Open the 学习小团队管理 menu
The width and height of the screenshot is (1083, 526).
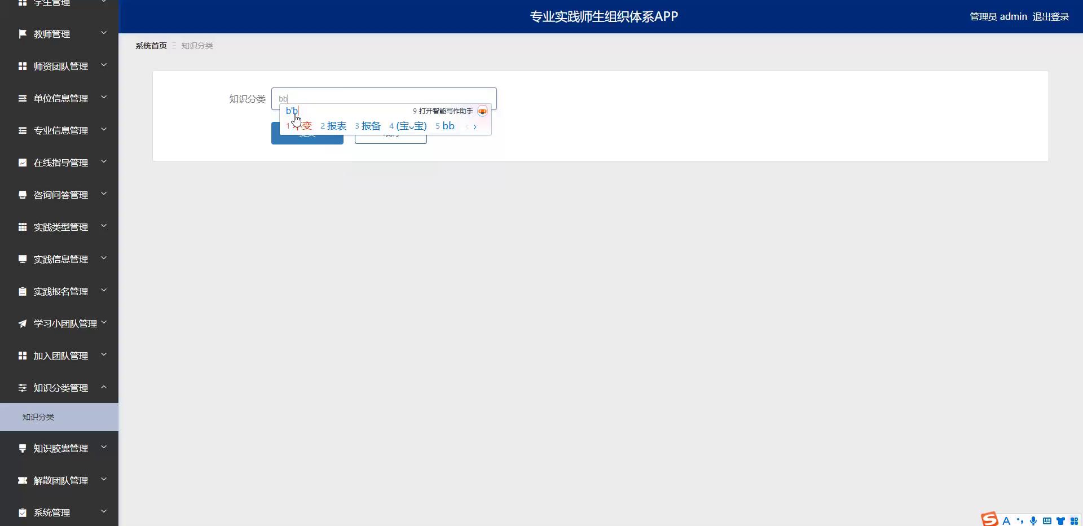(x=59, y=323)
